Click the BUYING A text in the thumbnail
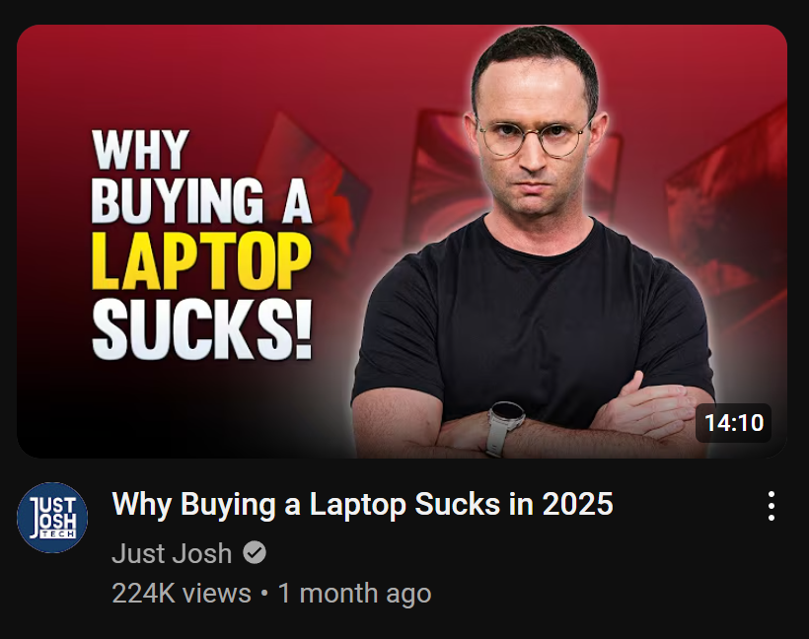The width and height of the screenshot is (809, 639). [x=201, y=201]
